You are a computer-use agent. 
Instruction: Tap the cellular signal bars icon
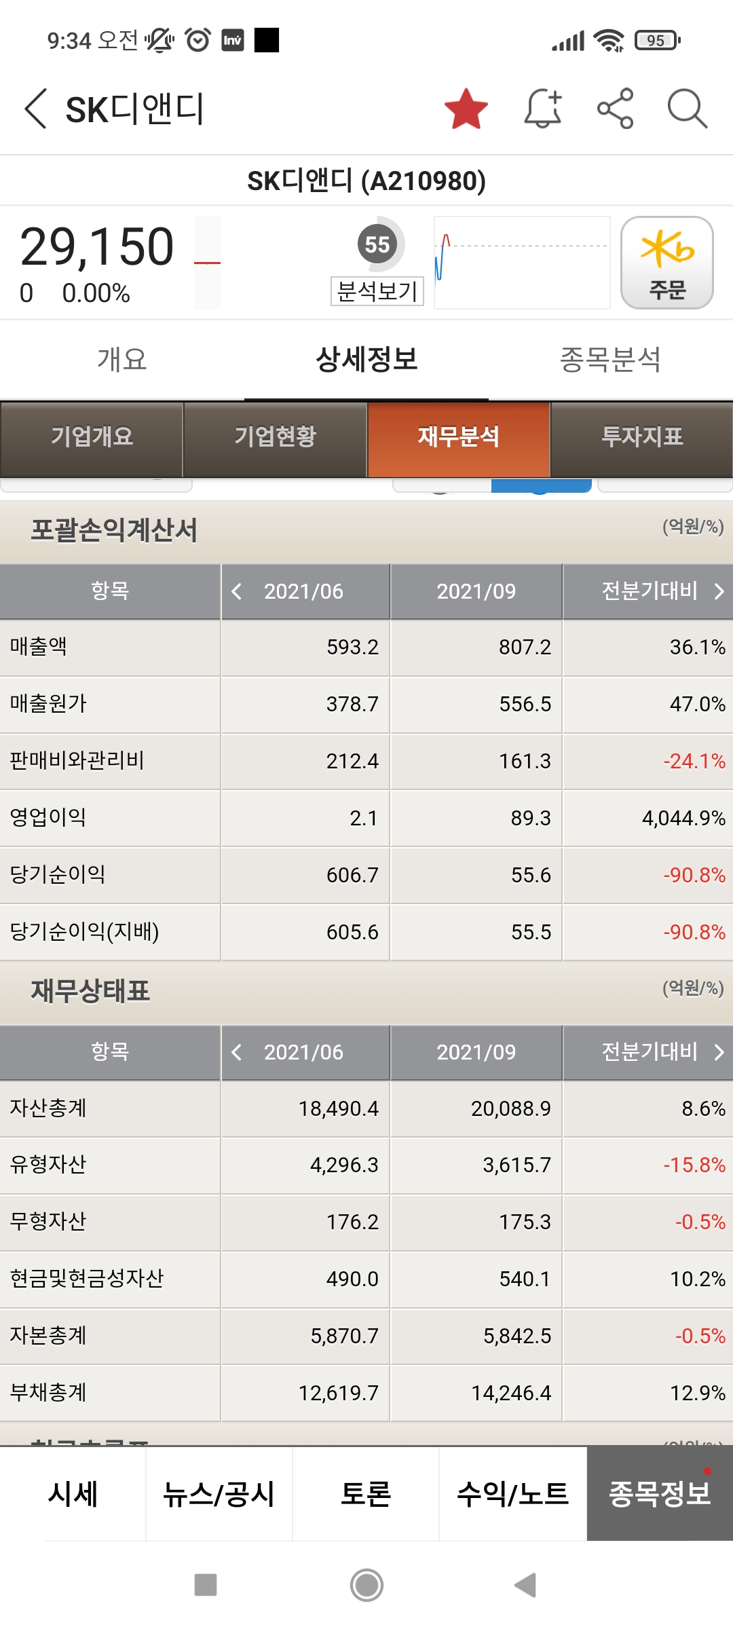pos(568,41)
